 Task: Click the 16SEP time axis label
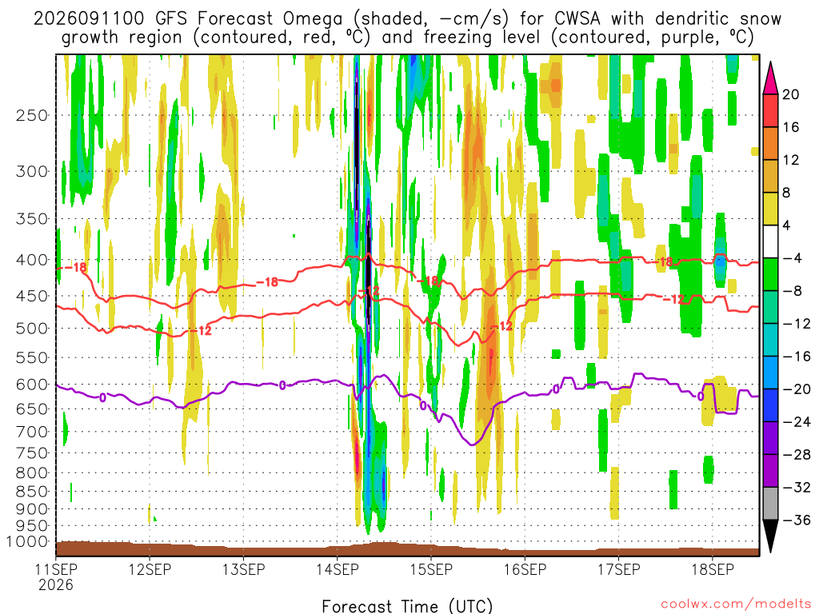[525, 569]
